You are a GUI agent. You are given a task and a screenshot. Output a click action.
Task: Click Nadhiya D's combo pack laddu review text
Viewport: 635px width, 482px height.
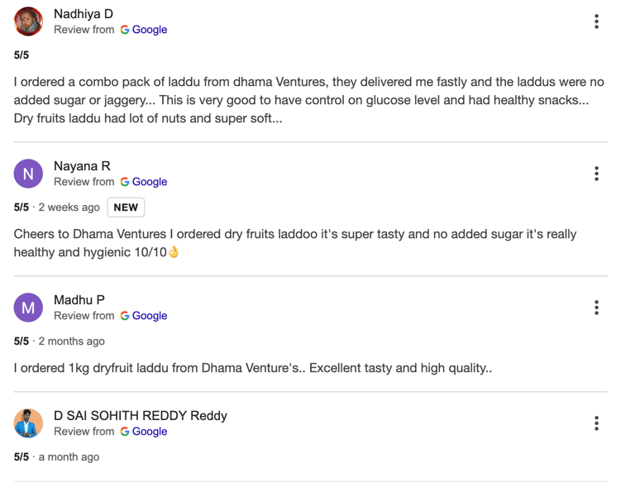(309, 100)
